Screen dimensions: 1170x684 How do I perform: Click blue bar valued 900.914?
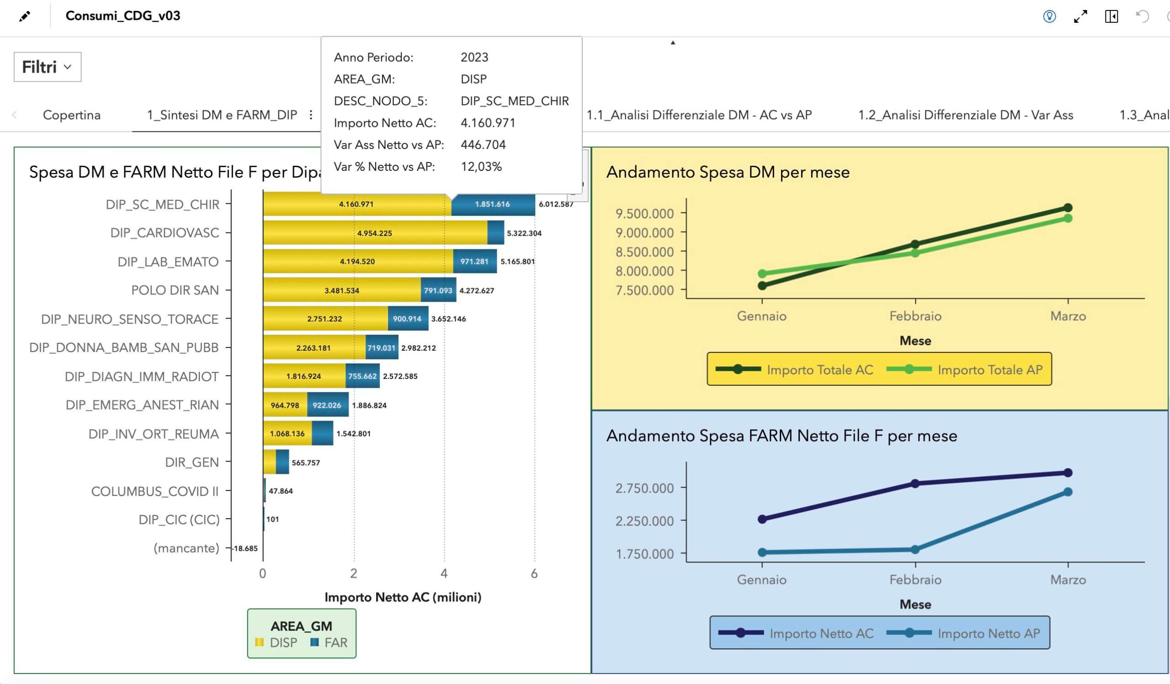(x=408, y=319)
